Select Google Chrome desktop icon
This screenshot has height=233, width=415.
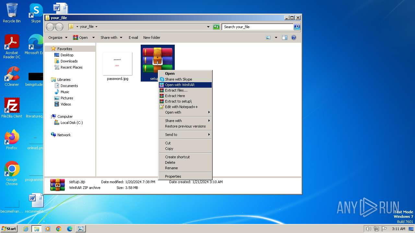12,173
